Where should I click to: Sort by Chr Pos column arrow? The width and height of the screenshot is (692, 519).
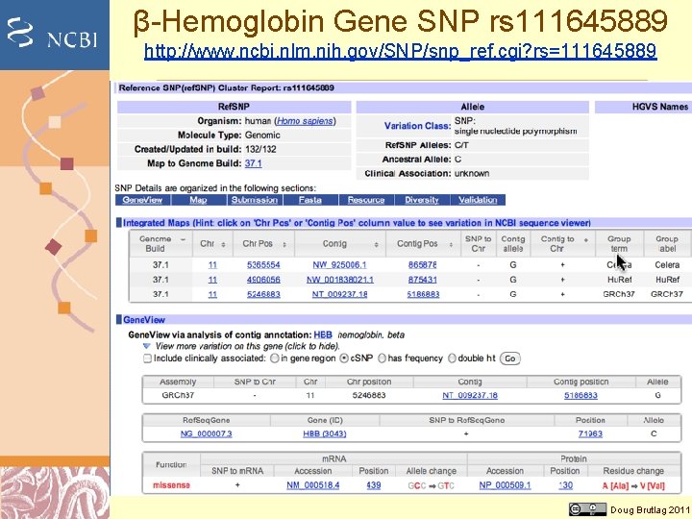tap(284, 244)
